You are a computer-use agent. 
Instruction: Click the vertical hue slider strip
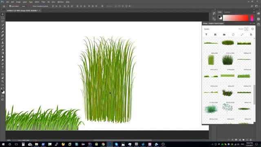(x=252, y=18)
